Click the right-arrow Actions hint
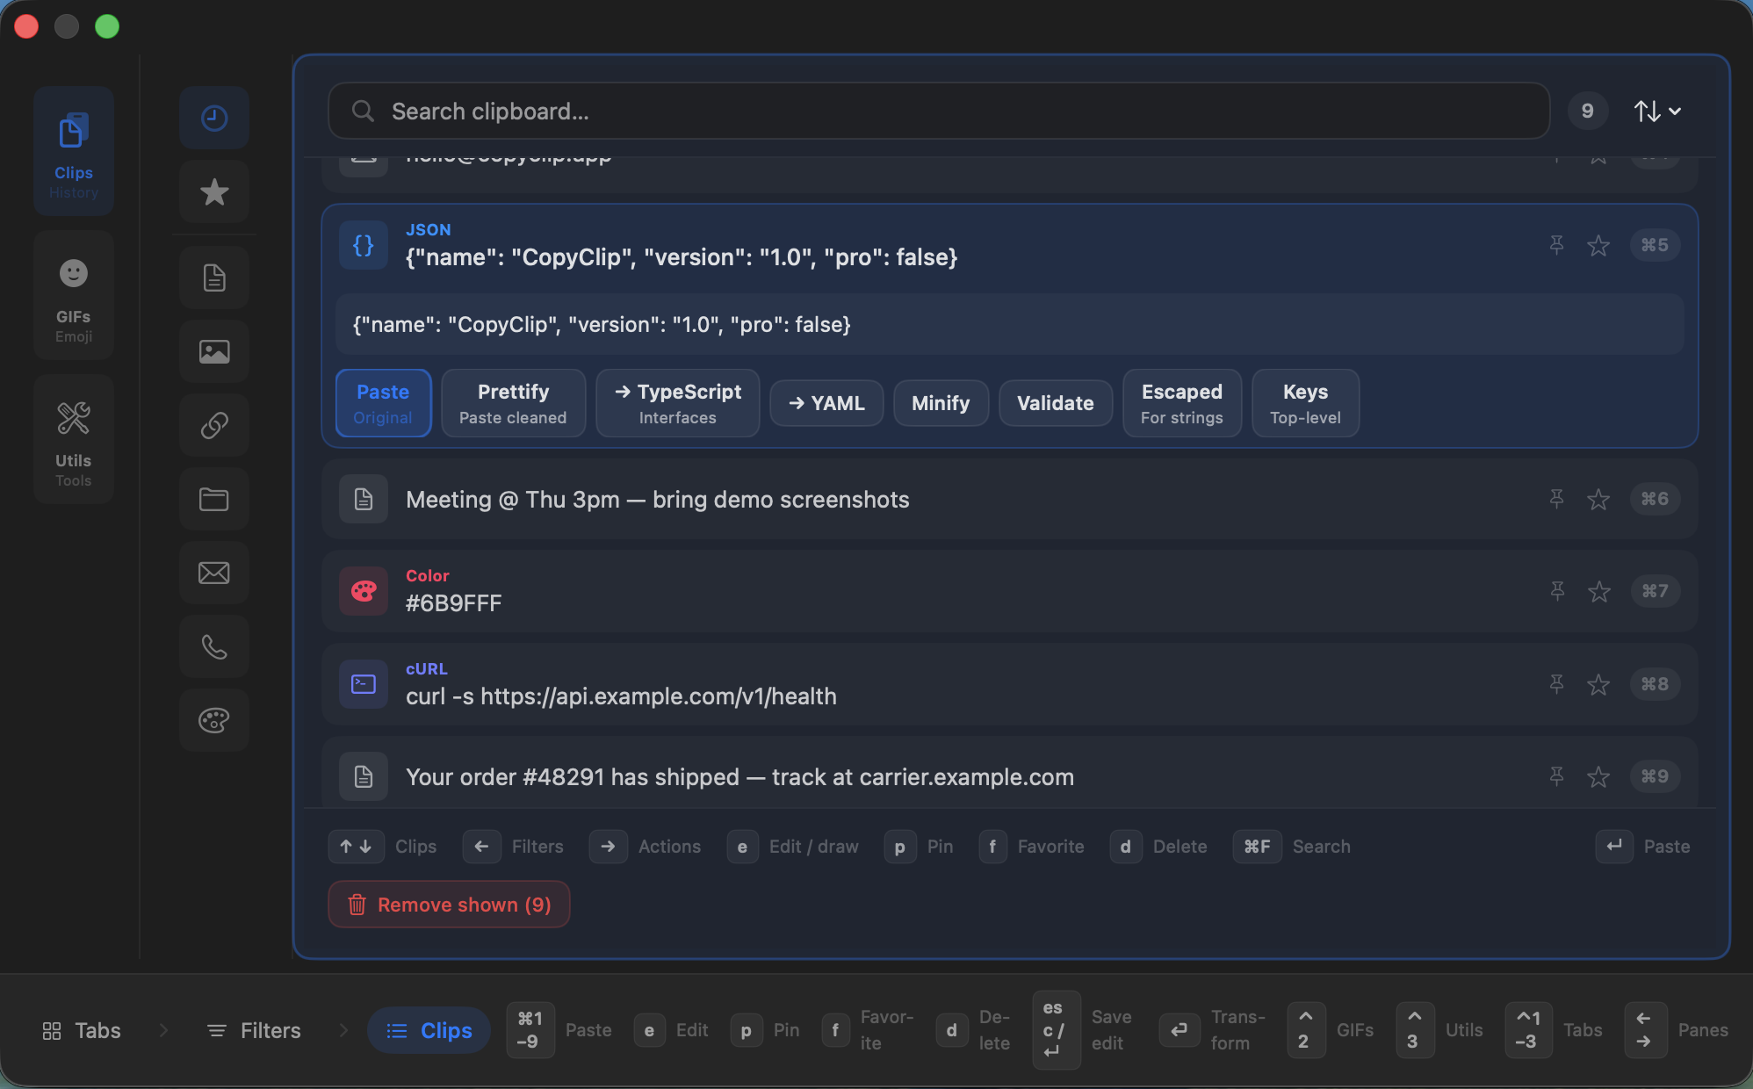The width and height of the screenshot is (1753, 1089). (645, 847)
